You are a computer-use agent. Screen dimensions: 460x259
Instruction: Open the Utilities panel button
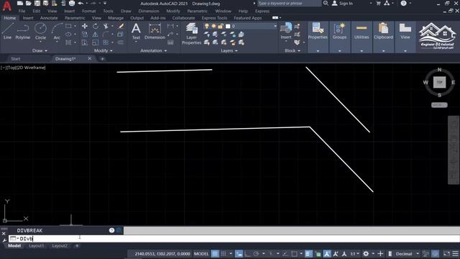point(362,37)
